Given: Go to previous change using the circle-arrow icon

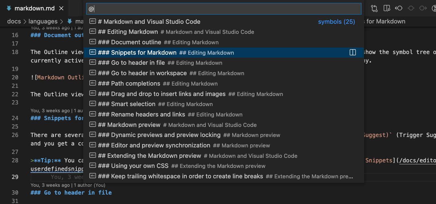Looking at the screenshot, I should [x=399, y=8].
